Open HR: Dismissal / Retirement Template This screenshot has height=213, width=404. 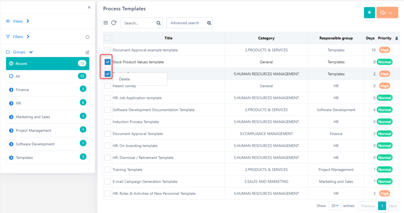pos(143,157)
